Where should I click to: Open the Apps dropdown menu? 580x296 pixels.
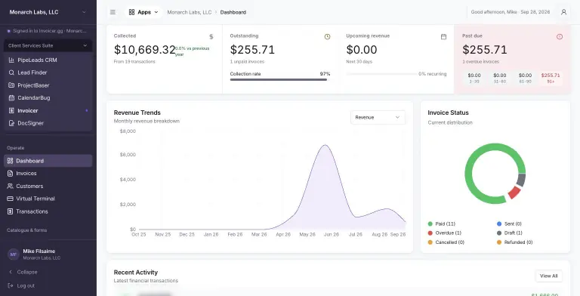(143, 12)
